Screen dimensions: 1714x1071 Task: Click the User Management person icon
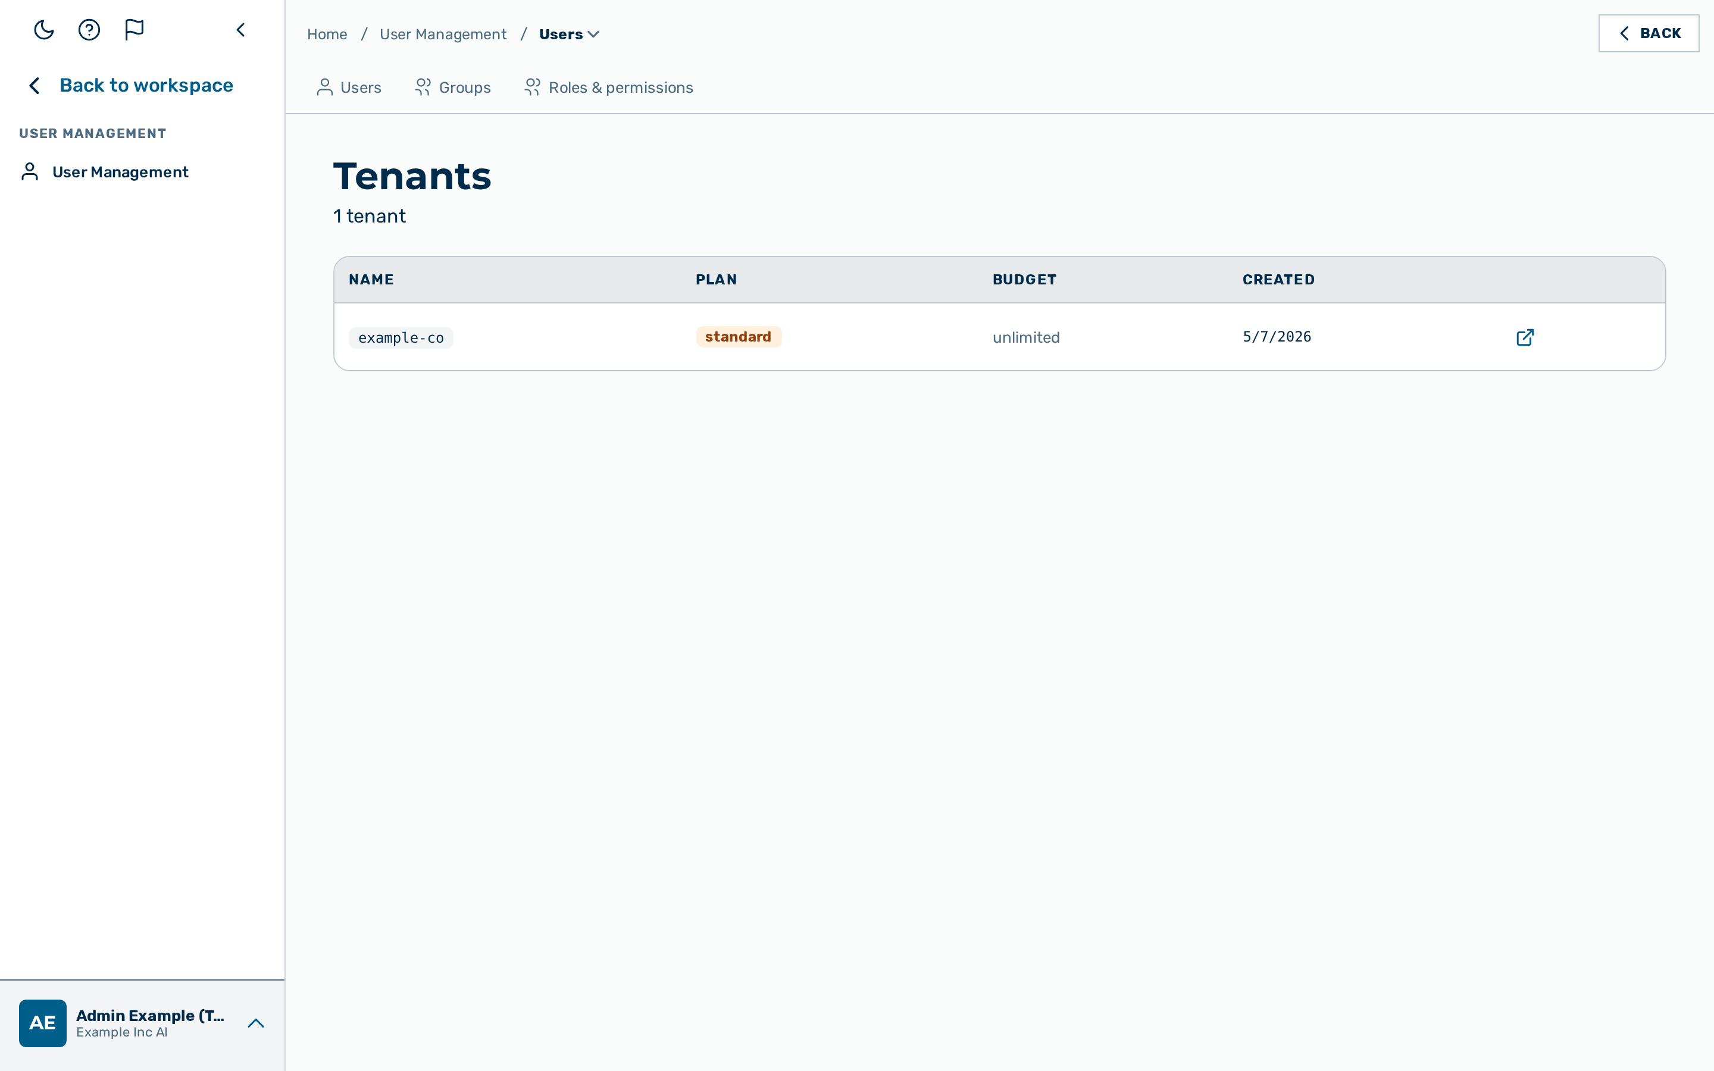[x=30, y=172]
